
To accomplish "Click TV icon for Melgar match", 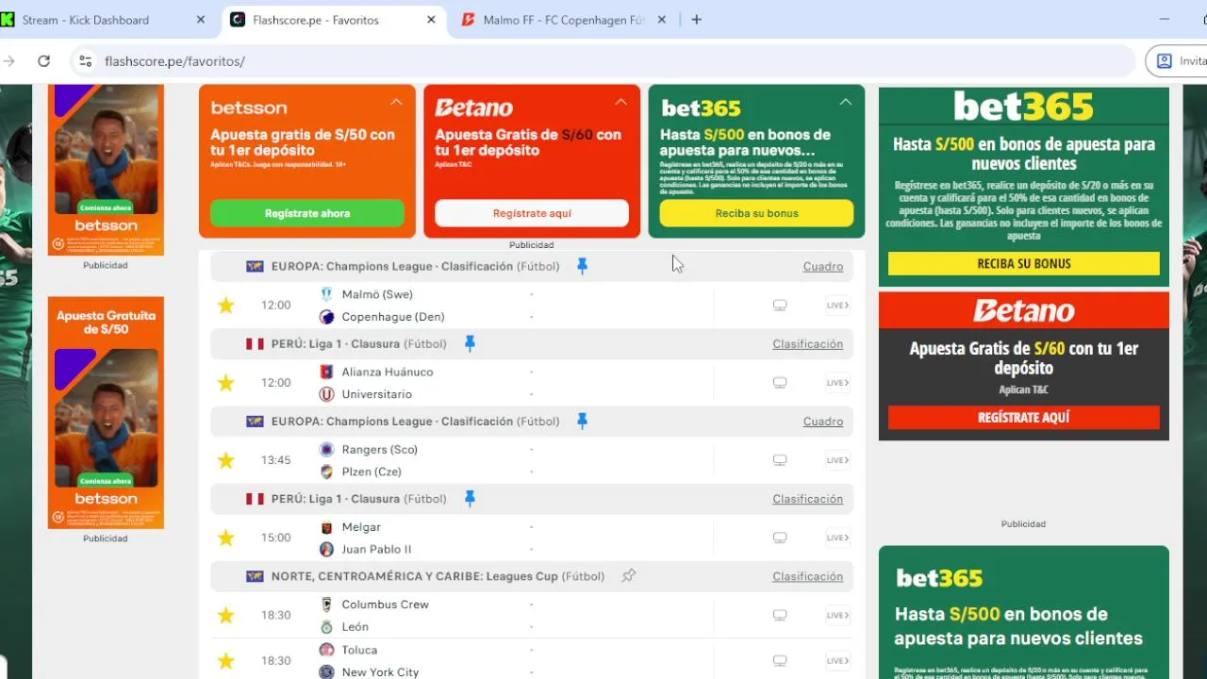I will [x=780, y=538].
